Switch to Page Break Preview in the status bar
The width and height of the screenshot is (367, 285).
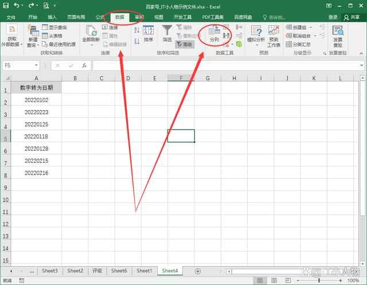(288, 280)
